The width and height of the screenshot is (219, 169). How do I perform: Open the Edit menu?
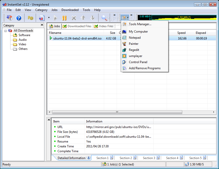[x=18, y=10]
